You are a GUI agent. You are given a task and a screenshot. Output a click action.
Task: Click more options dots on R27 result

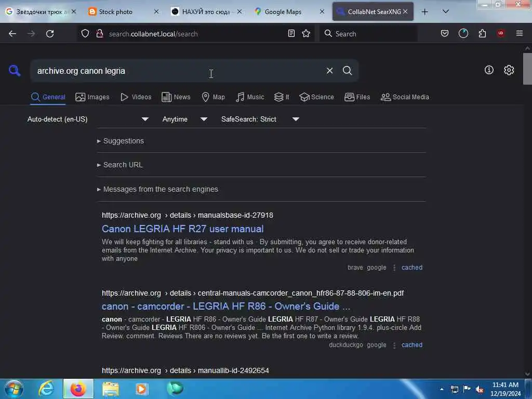pyautogui.click(x=394, y=268)
